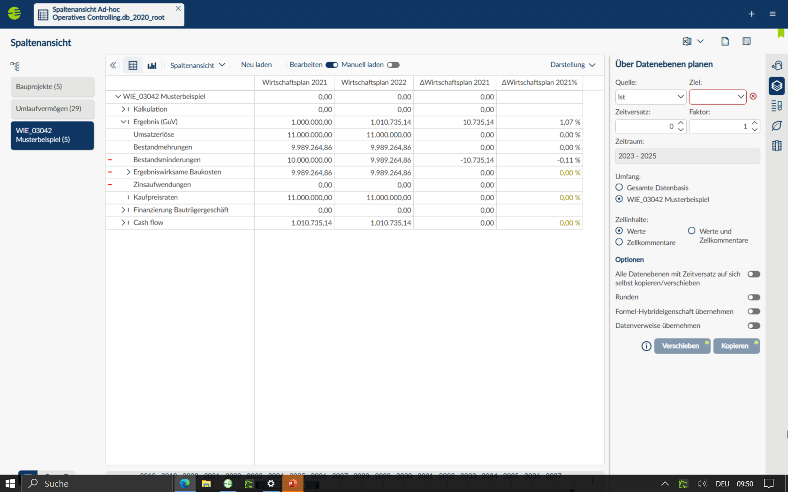Select the Bauprojekte (5) item
Image resolution: width=788 pixels, height=492 pixels.
tap(52, 87)
